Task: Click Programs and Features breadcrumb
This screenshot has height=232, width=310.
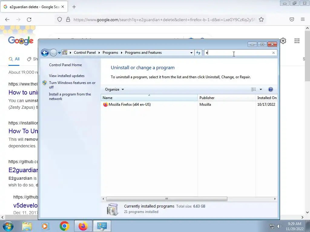Action: [x=143, y=53]
